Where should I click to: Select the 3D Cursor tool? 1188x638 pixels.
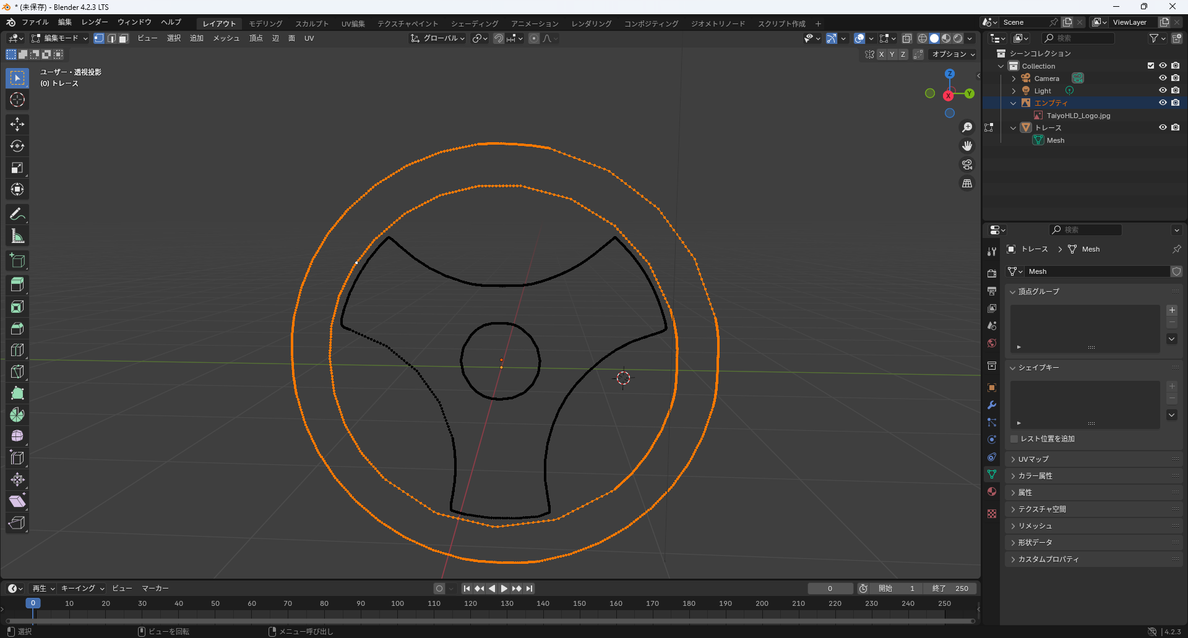coord(17,100)
